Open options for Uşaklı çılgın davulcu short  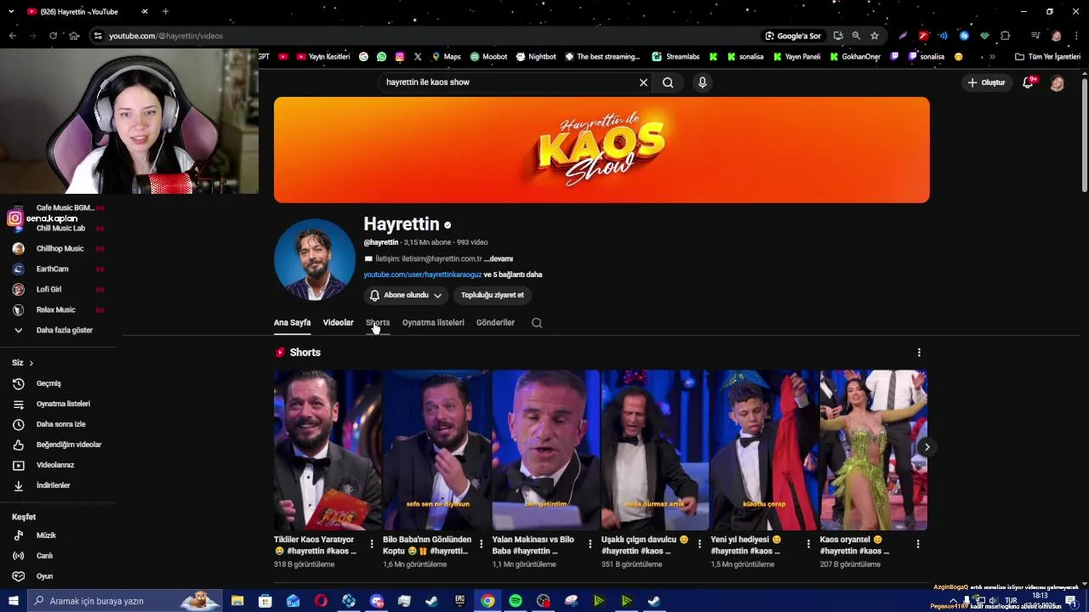[699, 544]
